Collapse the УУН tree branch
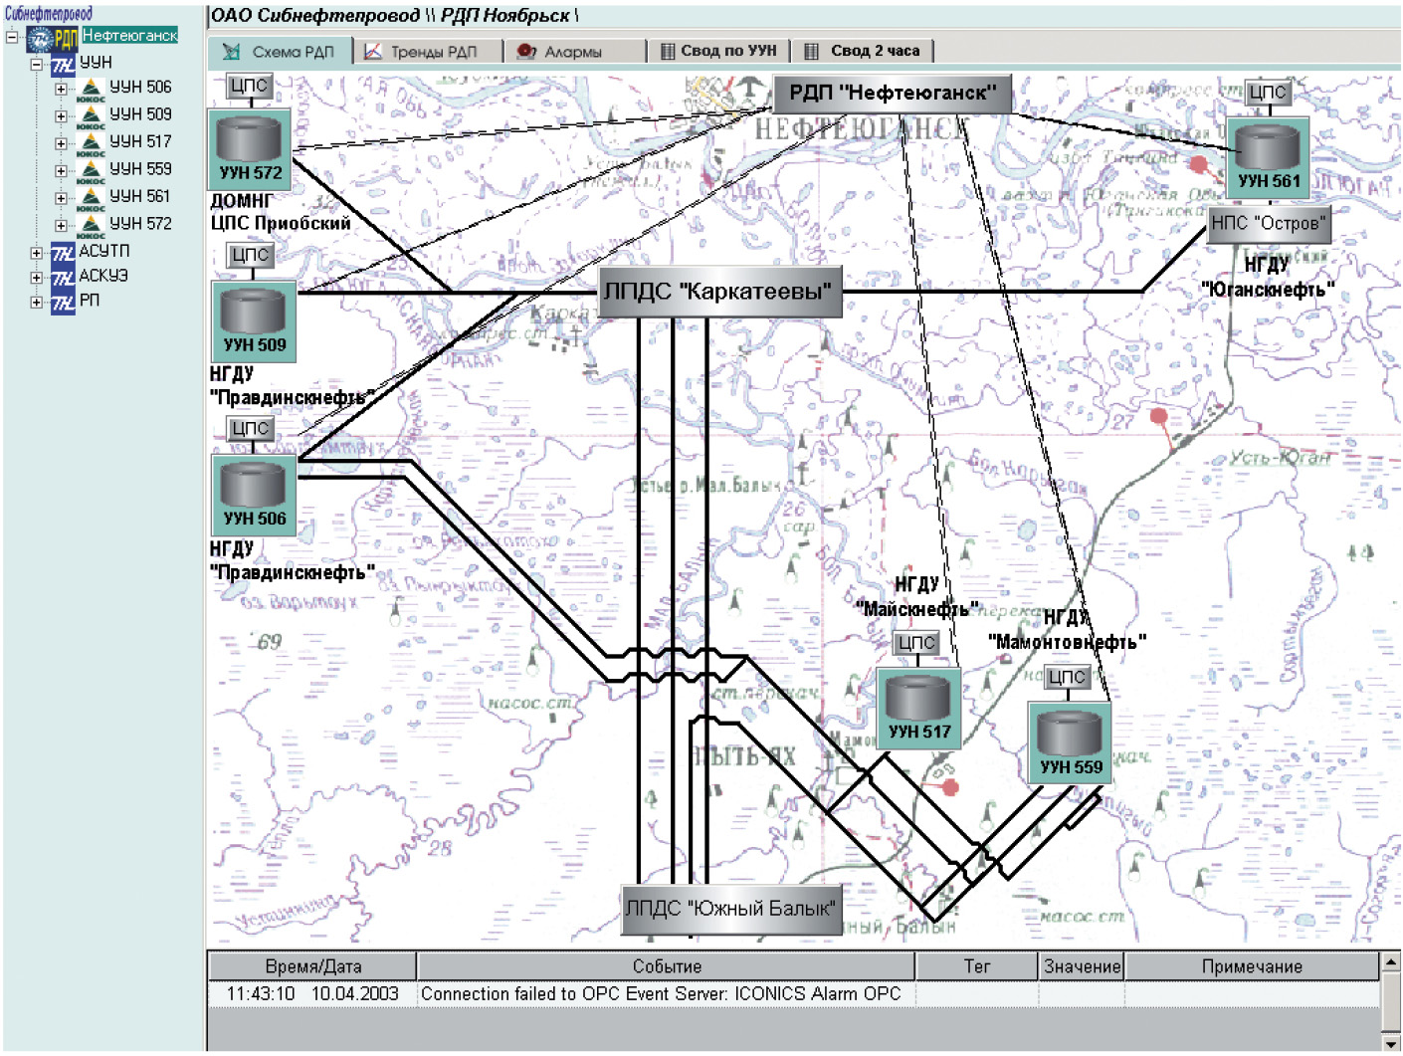1403x1056 pixels. 37,64
